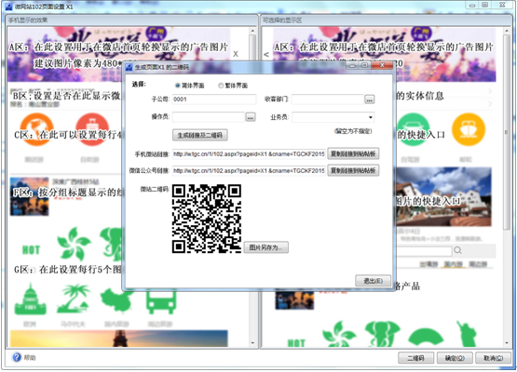Click the sunset thumbnail in F区 of left panel
The height and width of the screenshot is (372, 517).
click(30, 196)
